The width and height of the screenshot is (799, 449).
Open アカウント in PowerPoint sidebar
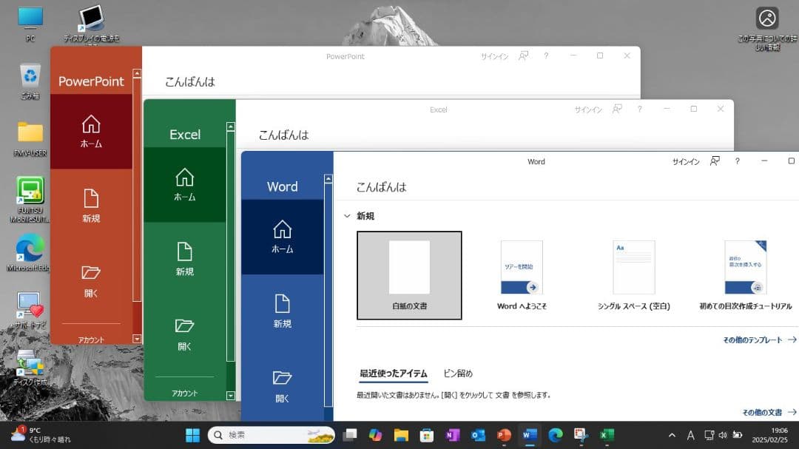tap(91, 340)
